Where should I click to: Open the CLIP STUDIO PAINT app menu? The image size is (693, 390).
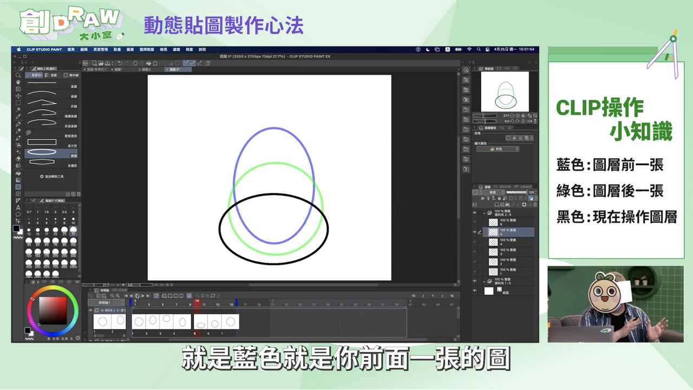click(44, 49)
